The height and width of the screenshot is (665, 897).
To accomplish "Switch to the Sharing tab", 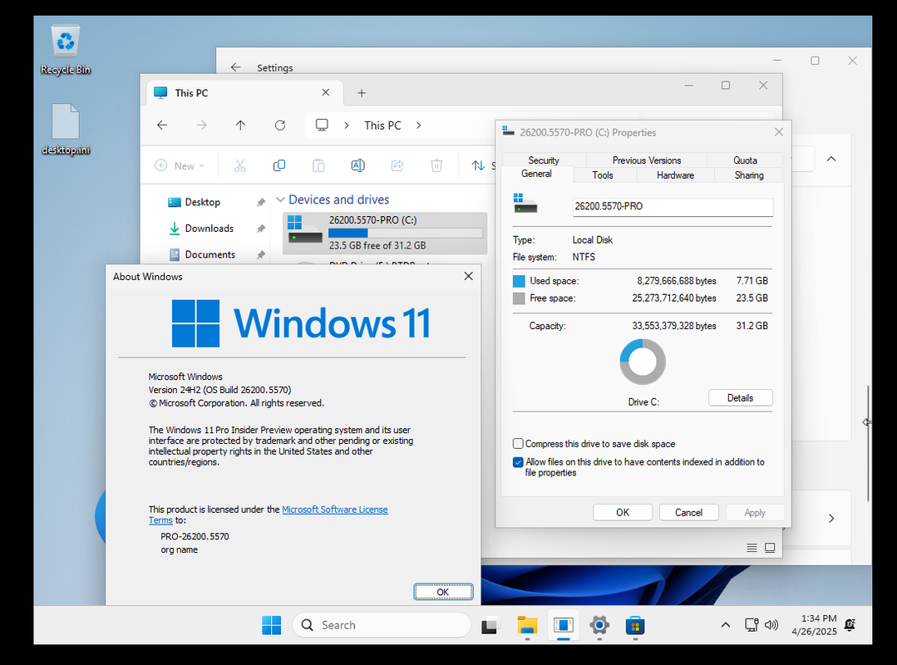I will tap(749, 175).
